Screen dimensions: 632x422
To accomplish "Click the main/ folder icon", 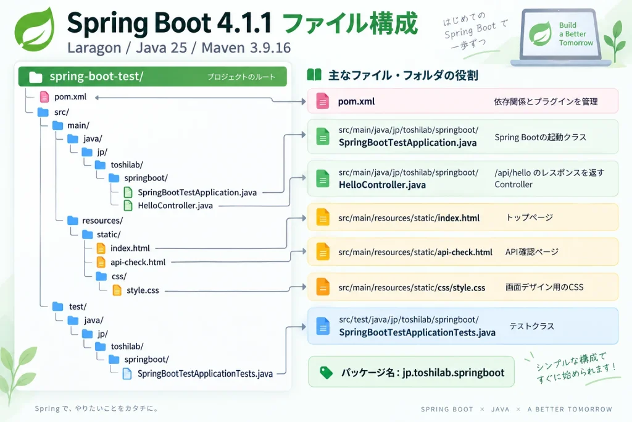I will 57,125.
